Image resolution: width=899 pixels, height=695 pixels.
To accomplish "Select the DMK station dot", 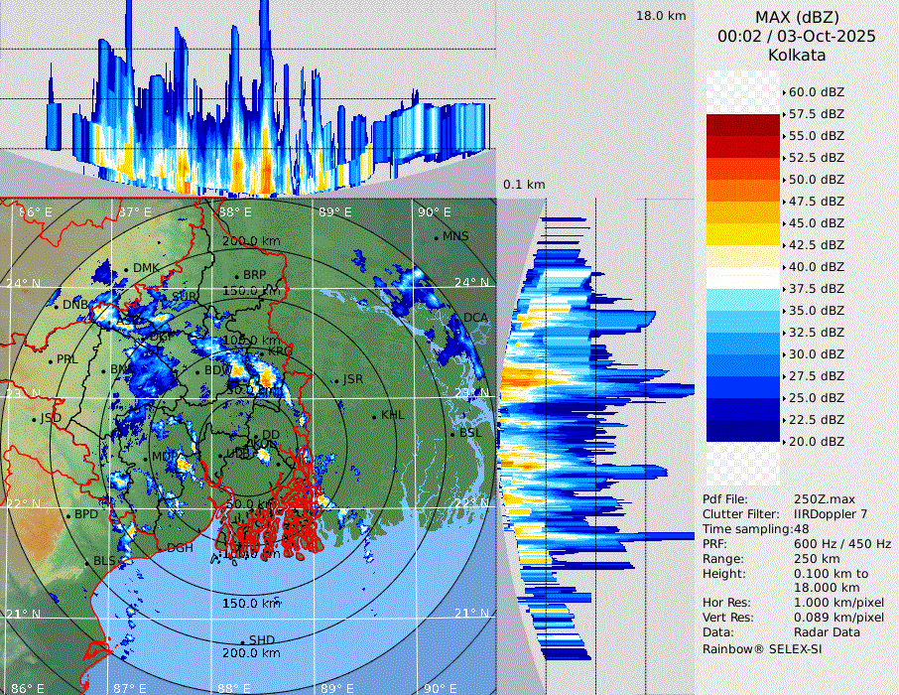I will 127,269.
